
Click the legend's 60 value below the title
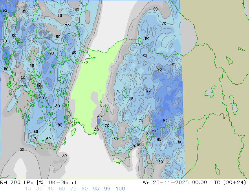click(x=62, y=189)
